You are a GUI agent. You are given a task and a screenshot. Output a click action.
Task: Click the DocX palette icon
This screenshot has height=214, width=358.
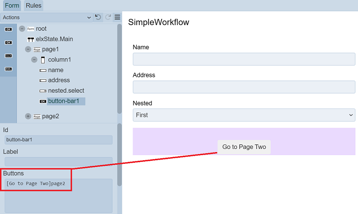[8, 55]
